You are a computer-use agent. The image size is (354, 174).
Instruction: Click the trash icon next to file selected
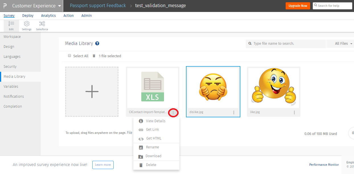point(94,56)
